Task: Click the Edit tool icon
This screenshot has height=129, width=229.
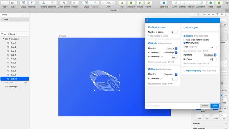Action: pos(122,3)
